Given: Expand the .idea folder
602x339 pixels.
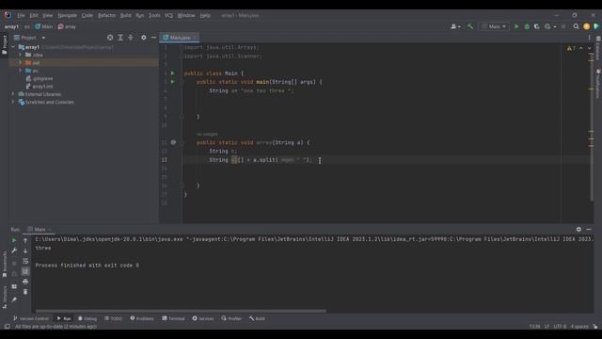Looking at the screenshot, I should click(x=21, y=55).
